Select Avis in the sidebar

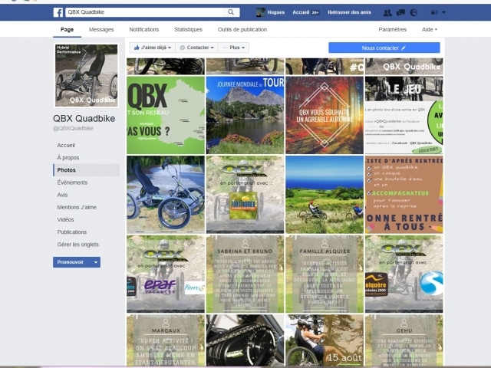[62, 195]
